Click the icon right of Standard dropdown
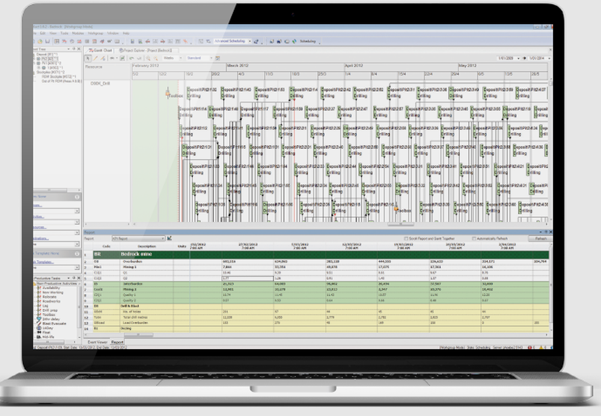 218,58
